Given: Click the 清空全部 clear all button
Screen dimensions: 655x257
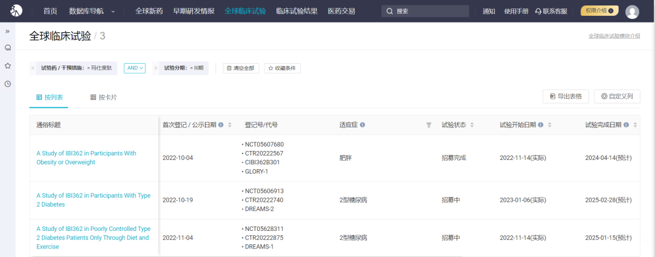Looking at the screenshot, I should pyautogui.click(x=241, y=68).
